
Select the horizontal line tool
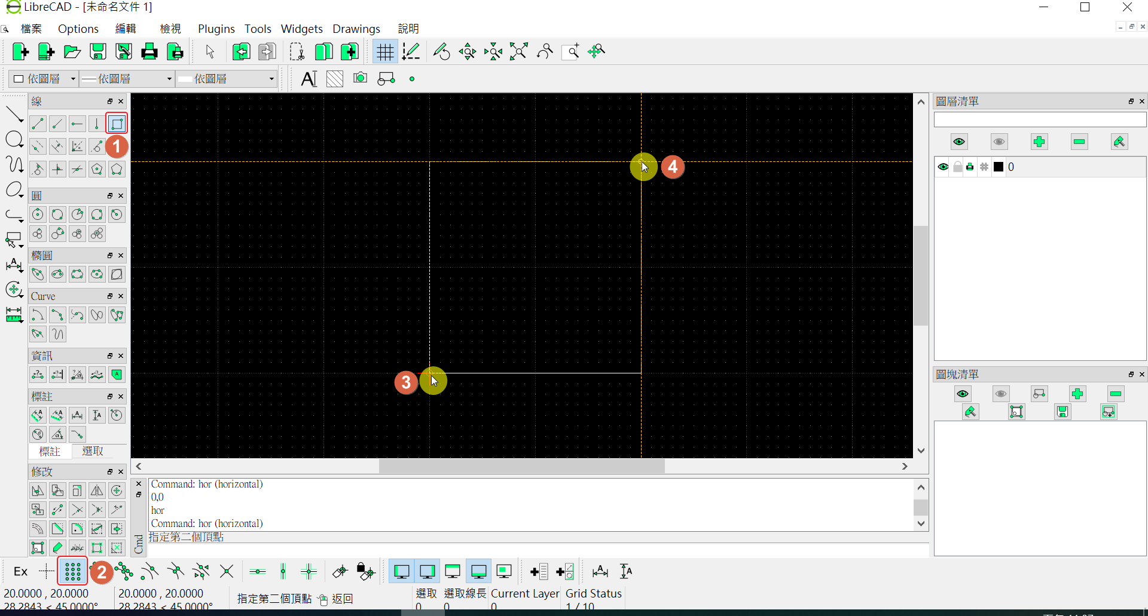pos(77,124)
